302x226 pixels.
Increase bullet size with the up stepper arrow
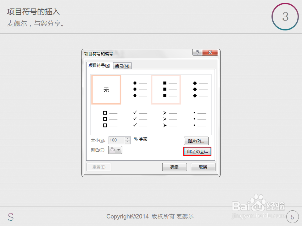point(127,138)
